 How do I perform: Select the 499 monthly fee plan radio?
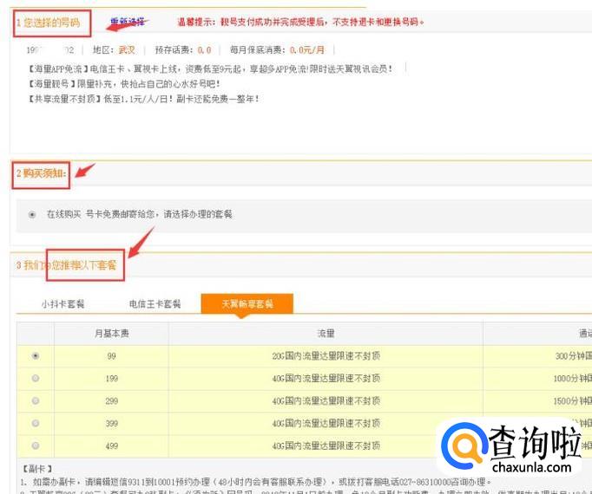click(36, 445)
